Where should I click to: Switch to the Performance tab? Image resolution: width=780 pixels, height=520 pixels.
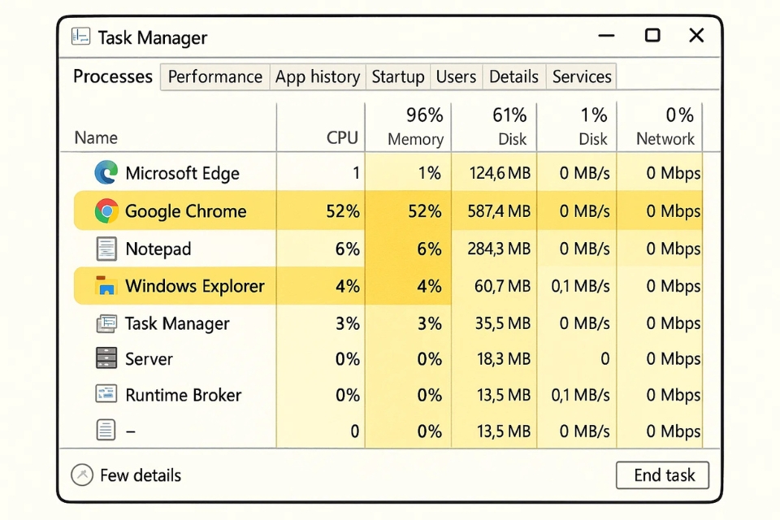tap(214, 77)
